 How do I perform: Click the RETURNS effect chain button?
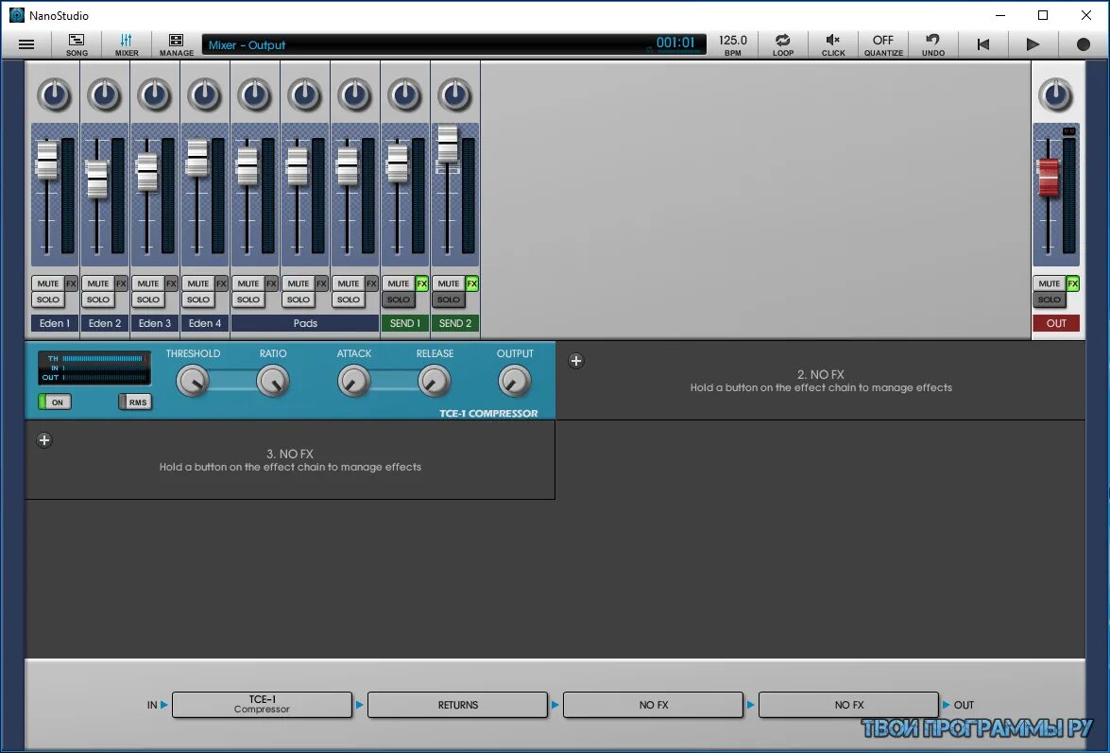tap(458, 705)
